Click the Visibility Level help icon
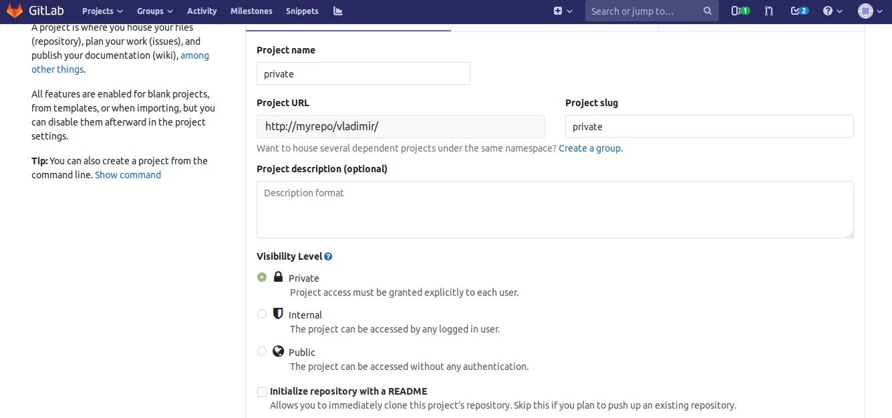The height and width of the screenshot is (418, 892). coord(328,256)
